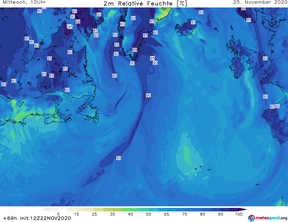Click the 5 tick label on the color scale

click(58, 214)
